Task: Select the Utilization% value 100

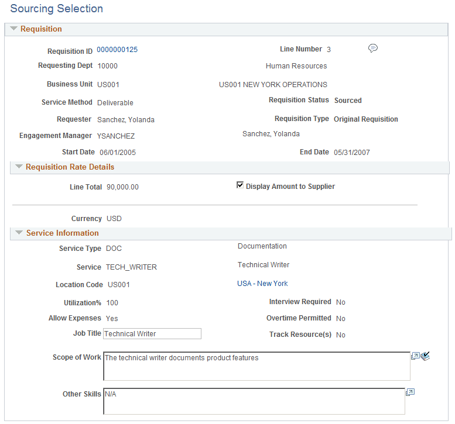Action: [112, 303]
